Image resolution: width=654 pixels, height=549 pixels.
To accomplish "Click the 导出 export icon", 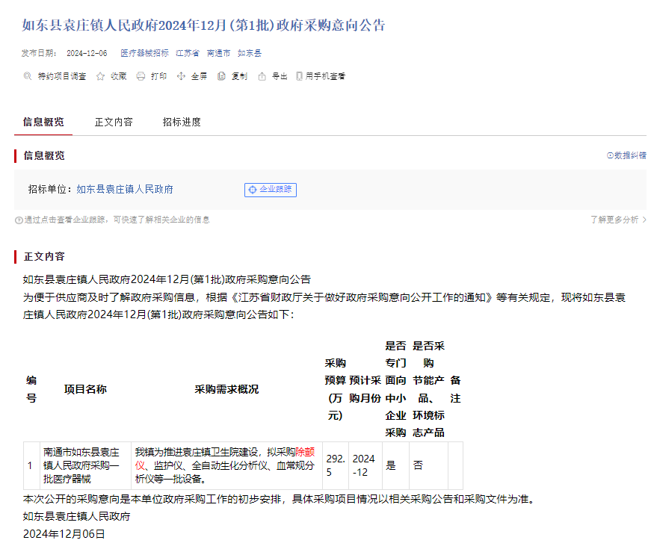I will tap(262, 76).
